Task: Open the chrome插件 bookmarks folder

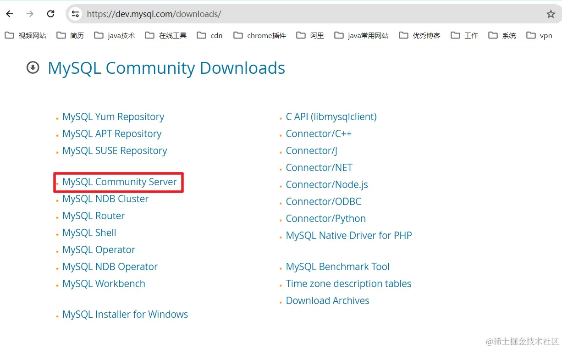Action: [259, 35]
